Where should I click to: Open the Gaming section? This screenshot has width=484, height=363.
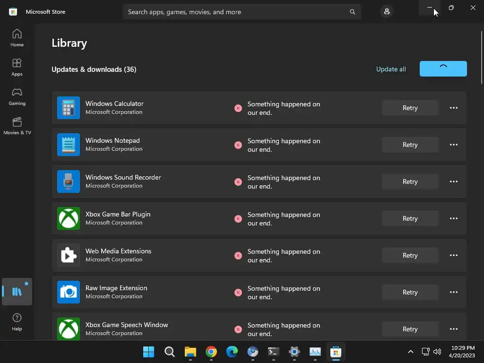pyautogui.click(x=17, y=96)
